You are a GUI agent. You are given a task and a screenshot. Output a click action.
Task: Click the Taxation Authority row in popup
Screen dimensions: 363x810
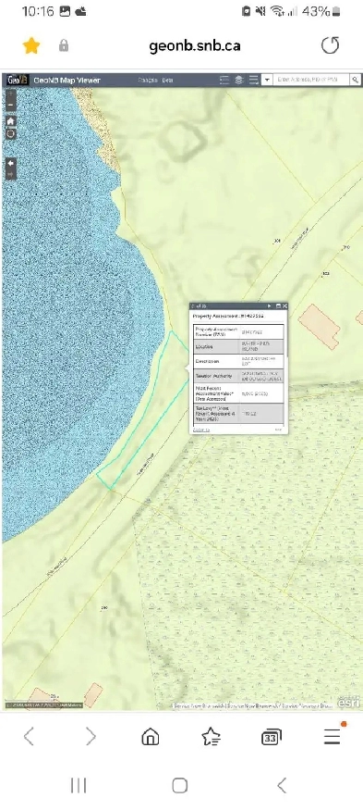[238, 376]
